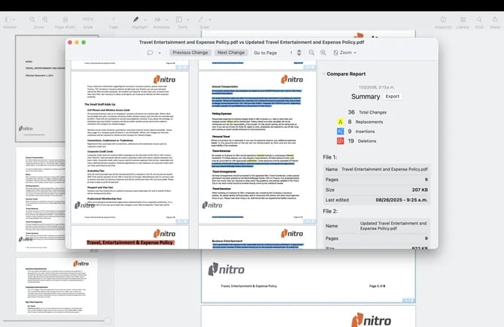
Task: Open the Form tool dropdown arrow
Action: pyautogui.click(x=188, y=20)
